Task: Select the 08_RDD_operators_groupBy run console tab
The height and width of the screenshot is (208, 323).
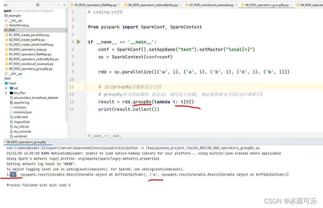Action: pos(26,142)
